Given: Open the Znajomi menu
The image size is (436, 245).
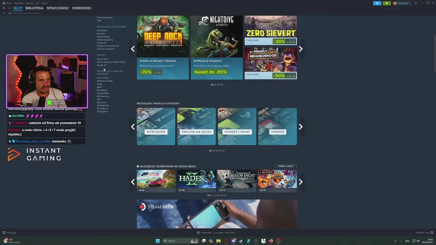Looking at the screenshot, I should (29, 3).
